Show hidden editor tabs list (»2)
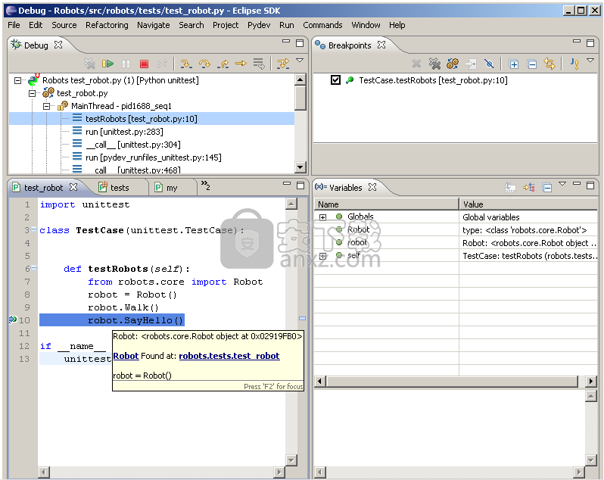604x480 pixels. tap(206, 185)
